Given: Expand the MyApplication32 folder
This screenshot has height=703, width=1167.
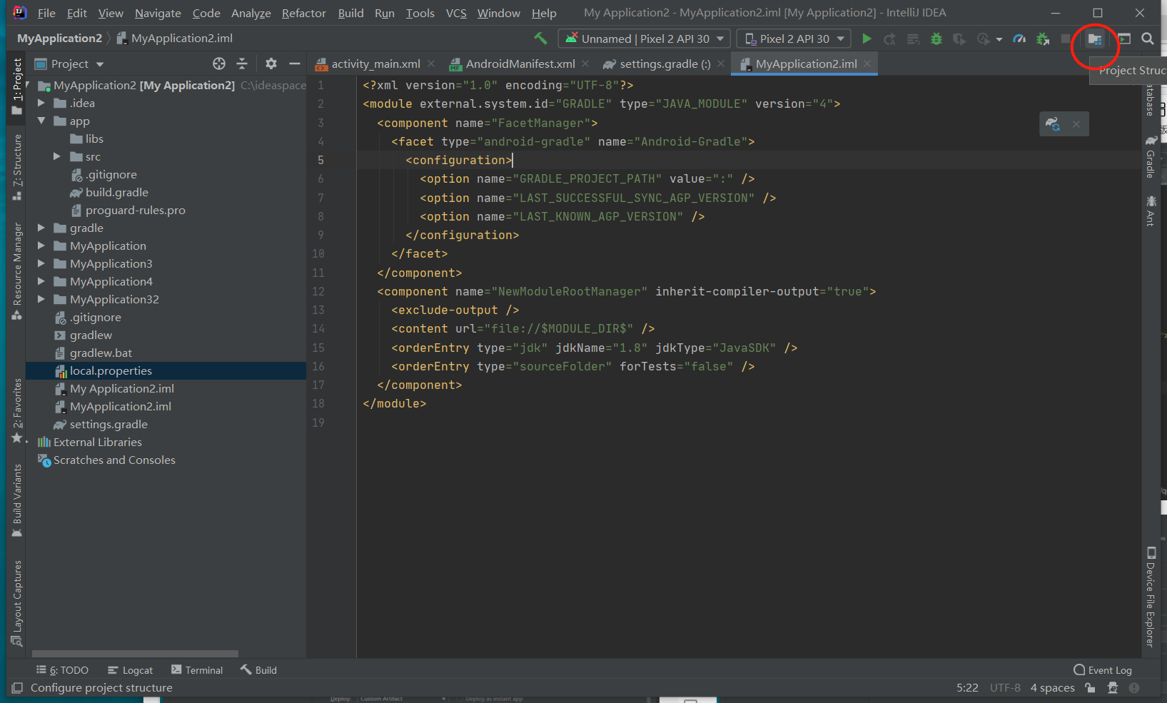Looking at the screenshot, I should tap(41, 299).
